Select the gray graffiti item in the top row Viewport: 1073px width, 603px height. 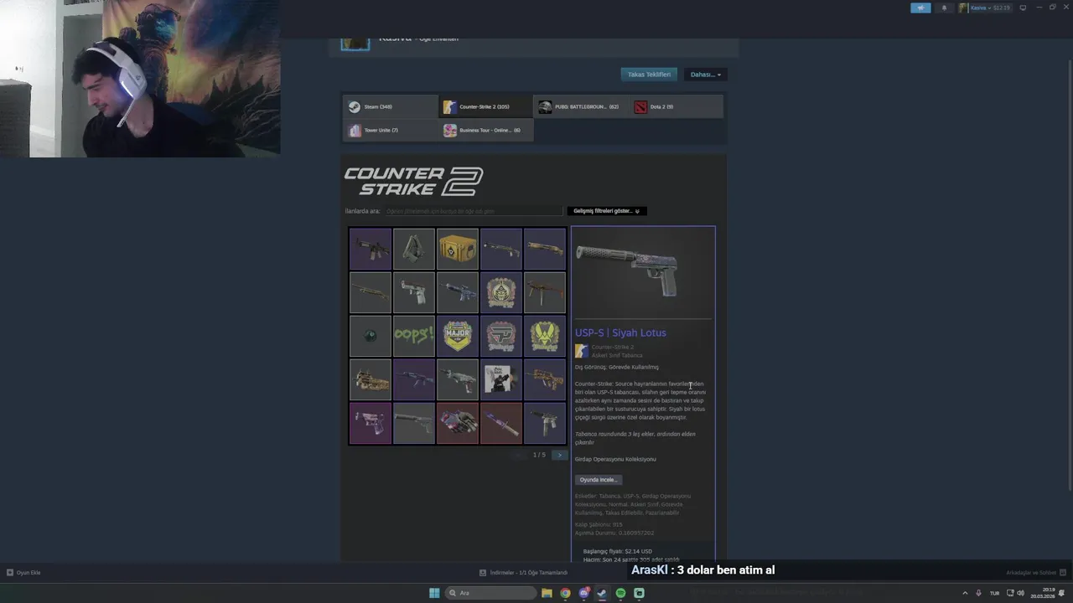coord(414,249)
